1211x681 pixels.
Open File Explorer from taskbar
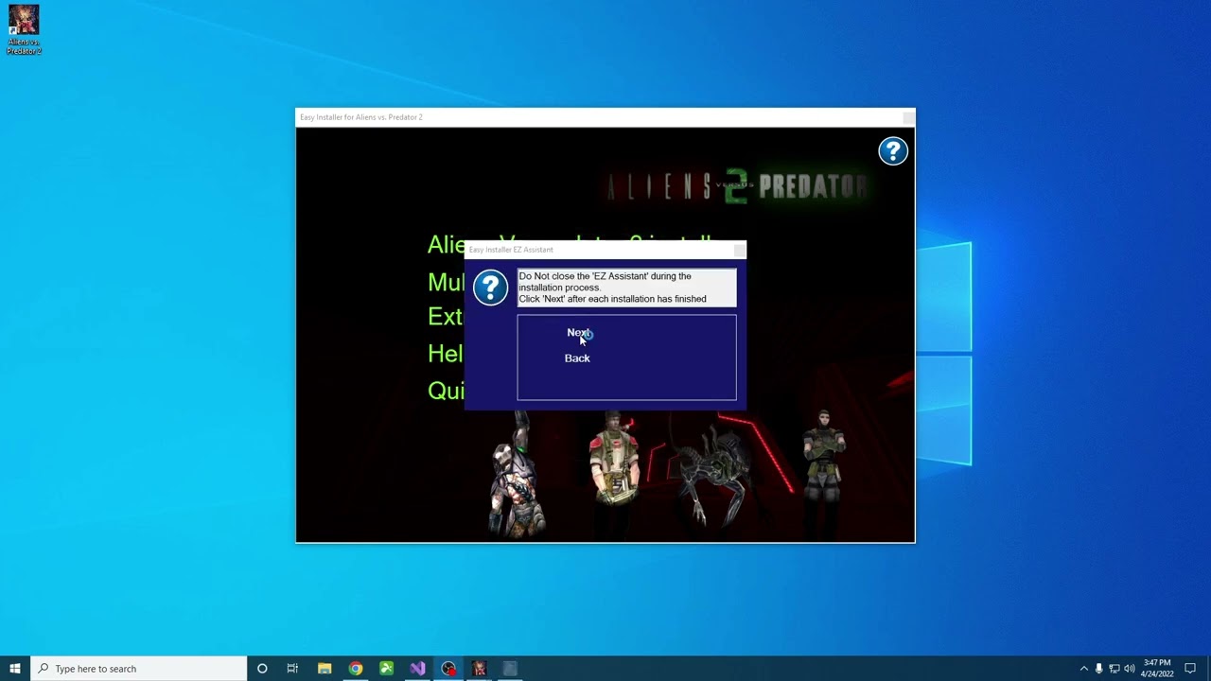(325, 669)
